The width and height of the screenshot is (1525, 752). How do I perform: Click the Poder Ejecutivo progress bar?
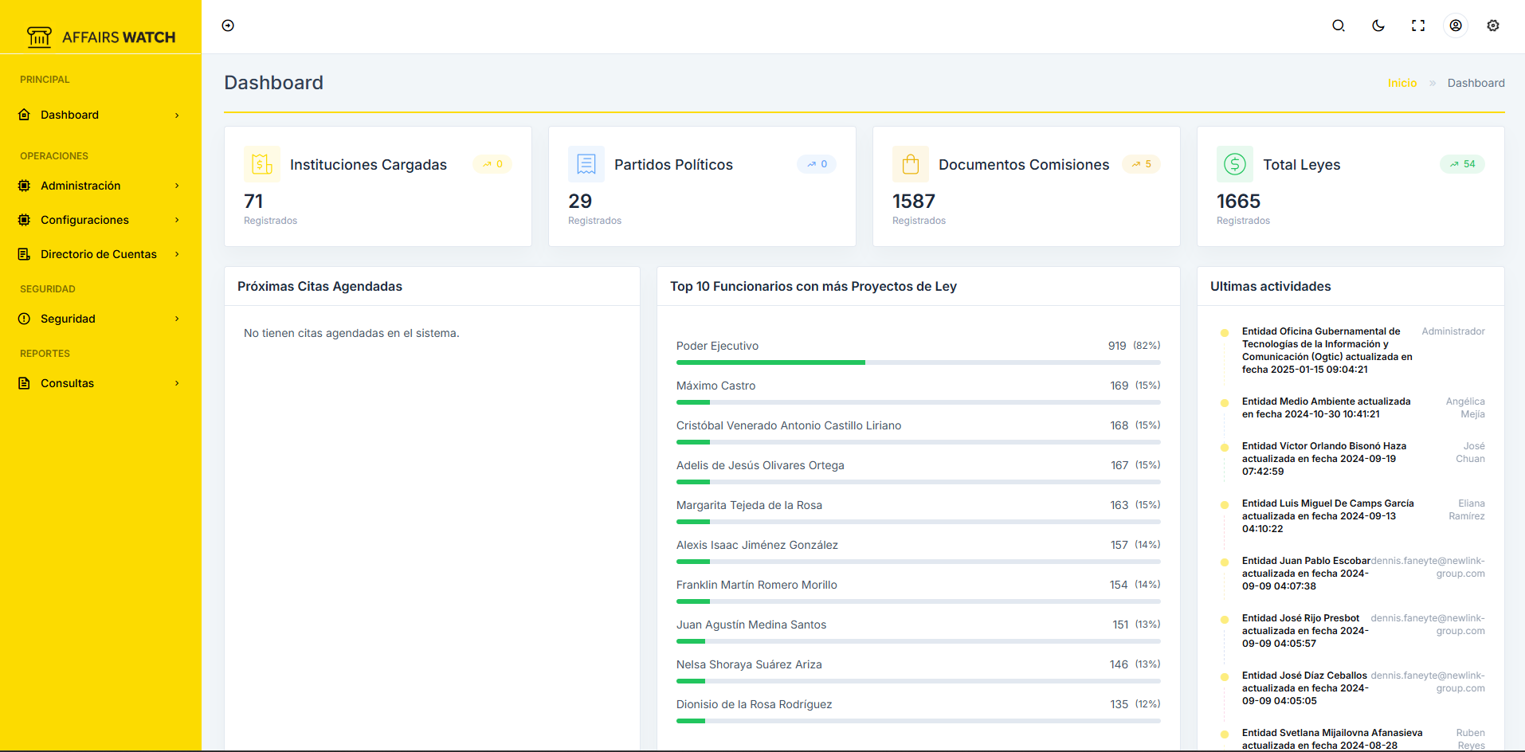click(x=918, y=362)
